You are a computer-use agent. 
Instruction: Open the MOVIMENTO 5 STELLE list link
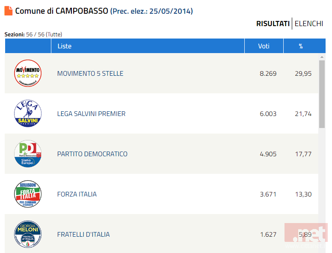90,74
